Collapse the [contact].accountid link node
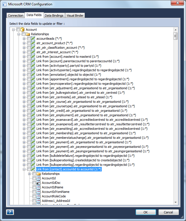 [x=24, y=169]
